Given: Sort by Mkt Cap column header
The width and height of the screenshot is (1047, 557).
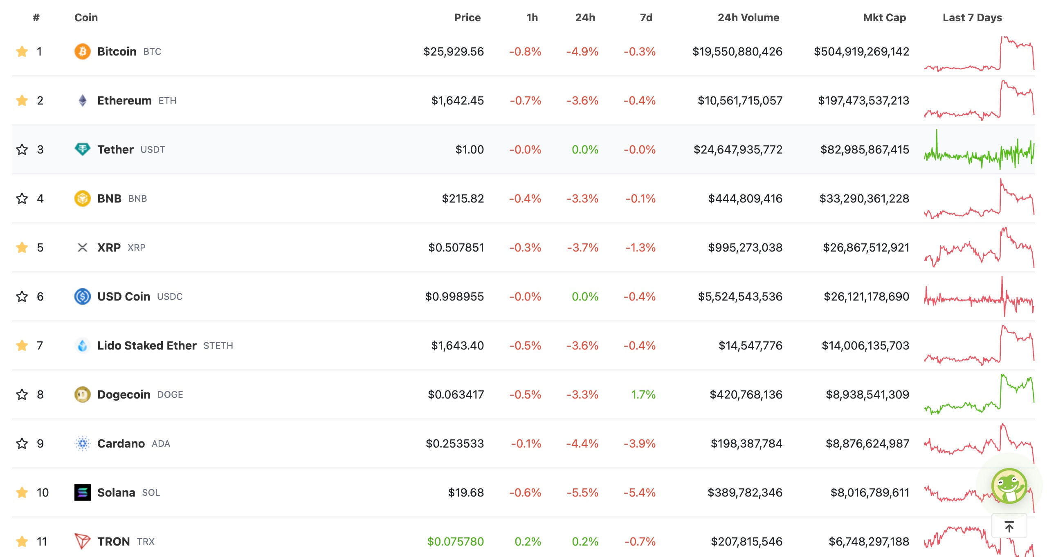Looking at the screenshot, I should pos(885,18).
